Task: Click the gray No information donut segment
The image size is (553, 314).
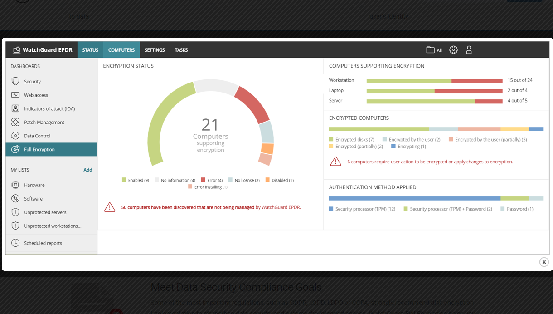Action: click(216, 85)
